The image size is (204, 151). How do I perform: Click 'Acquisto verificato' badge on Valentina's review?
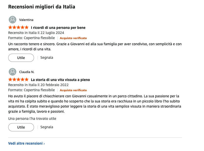click(x=73, y=38)
